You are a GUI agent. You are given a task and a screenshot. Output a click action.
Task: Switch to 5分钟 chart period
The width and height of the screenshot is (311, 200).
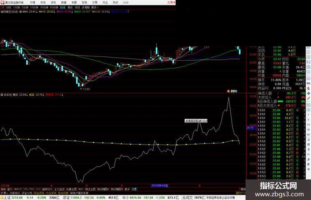pos(25,7)
